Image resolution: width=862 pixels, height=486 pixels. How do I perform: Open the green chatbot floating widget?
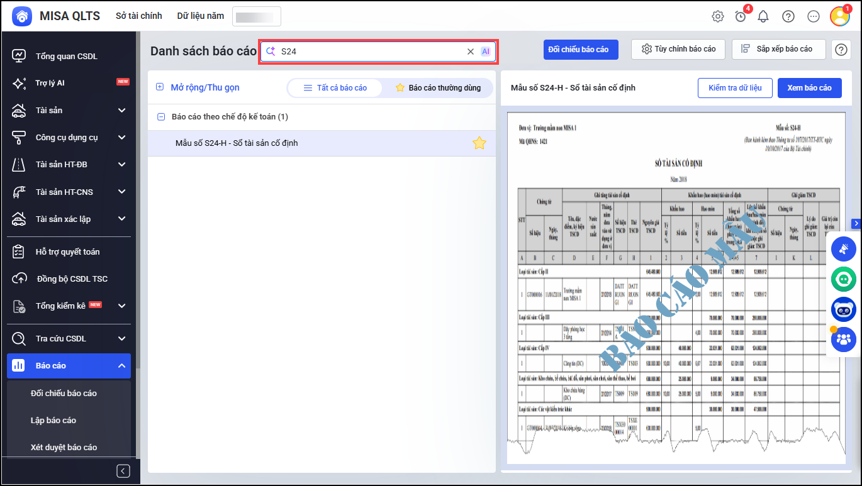pyautogui.click(x=844, y=279)
